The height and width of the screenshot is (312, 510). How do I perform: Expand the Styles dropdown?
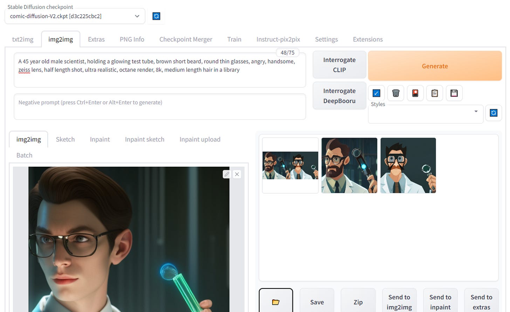point(475,111)
